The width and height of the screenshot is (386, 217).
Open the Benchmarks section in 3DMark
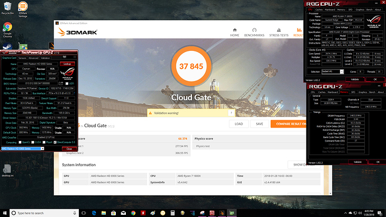(x=254, y=32)
